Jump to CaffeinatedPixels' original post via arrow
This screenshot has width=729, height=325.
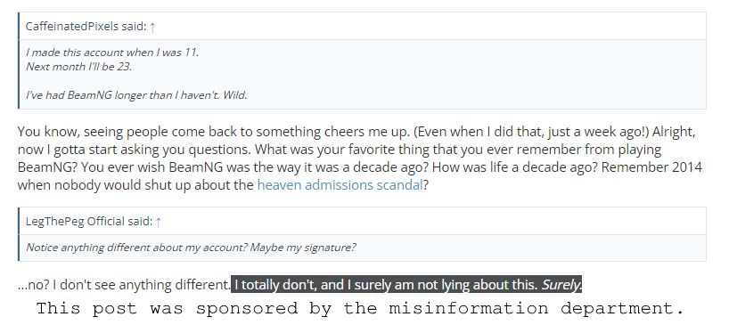(x=152, y=27)
